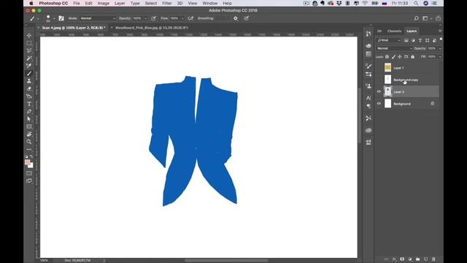The width and height of the screenshot is (467, 263).
Task: Delete layer with the trash icon
Action: (x=433, y=259)
